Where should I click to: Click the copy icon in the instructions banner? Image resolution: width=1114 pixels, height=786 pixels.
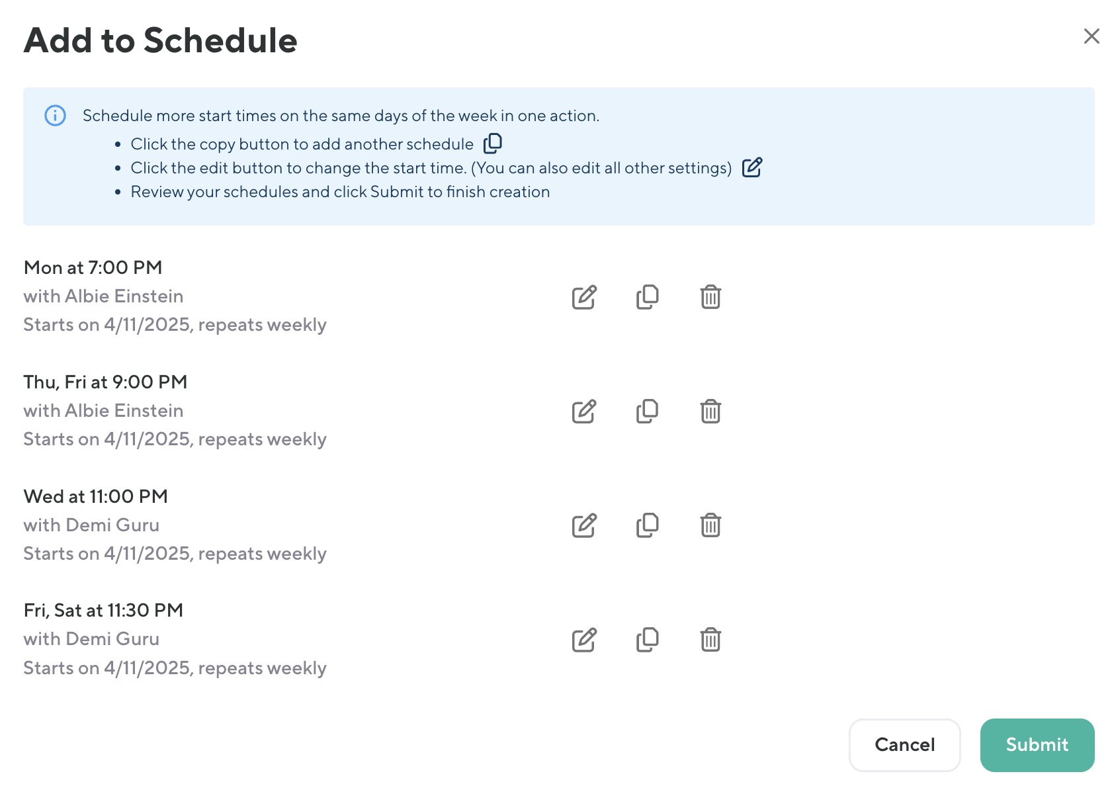pyautogui.click(x=493, y=144)
